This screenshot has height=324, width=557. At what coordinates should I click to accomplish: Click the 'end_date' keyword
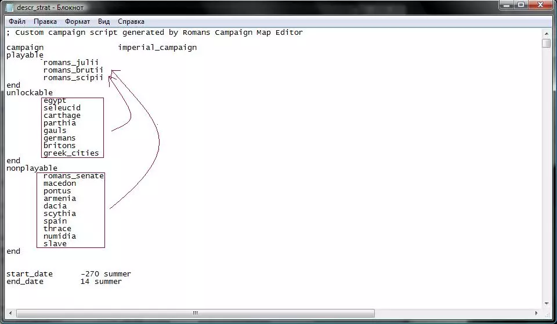click(25, 281)
